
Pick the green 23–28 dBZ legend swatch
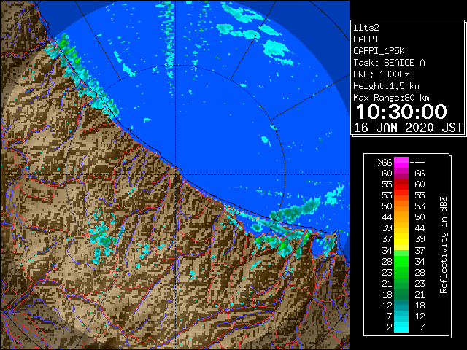coord(401,272)
